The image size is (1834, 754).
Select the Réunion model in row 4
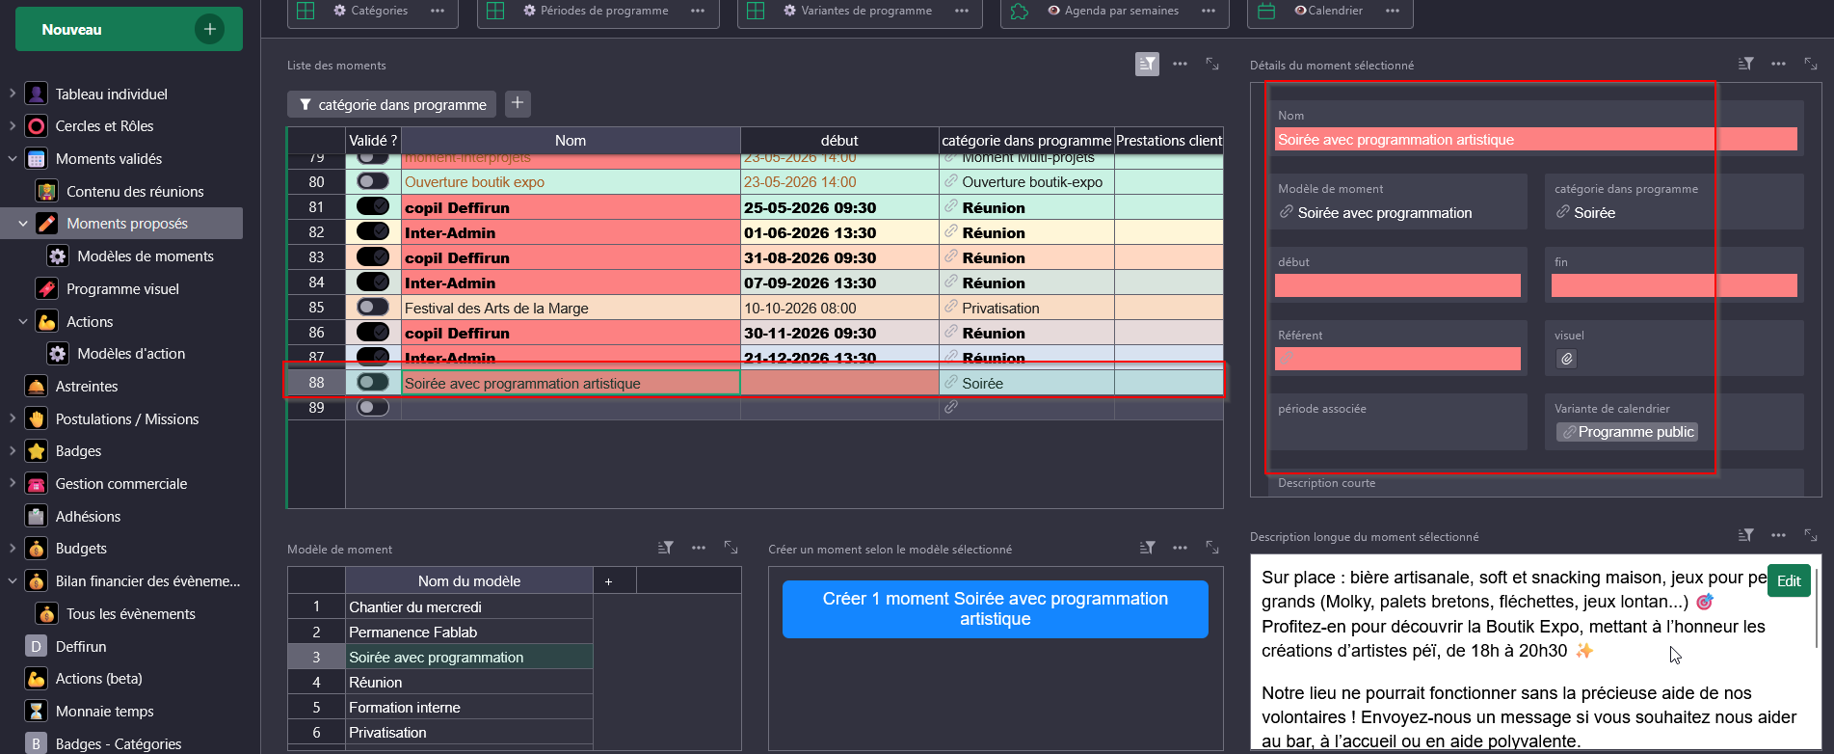tap(375, 683)
